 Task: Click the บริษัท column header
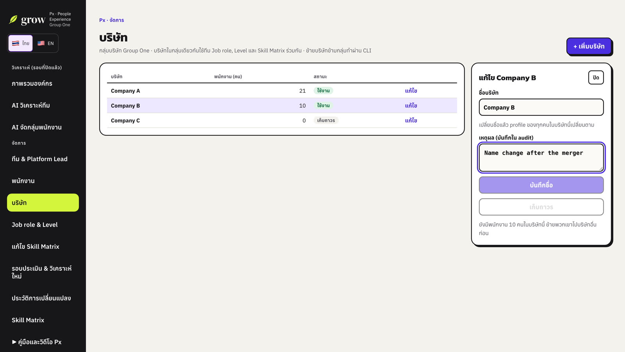tap(116, 77)
